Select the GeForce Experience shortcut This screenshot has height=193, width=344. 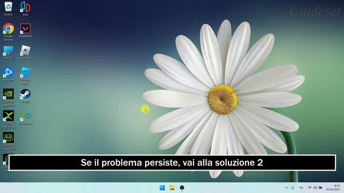point(9,98)
